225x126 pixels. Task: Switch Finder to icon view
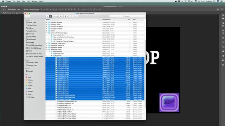(x=47, y=16)
